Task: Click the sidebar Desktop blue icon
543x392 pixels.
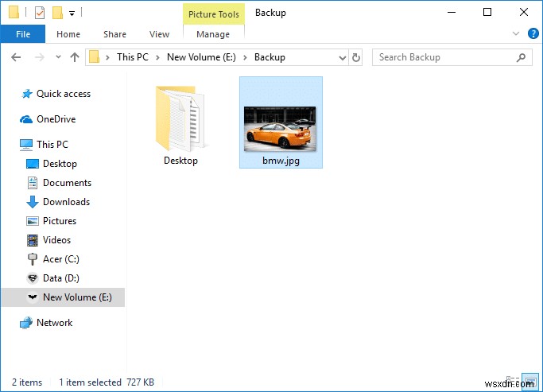Action: (33, 164)
